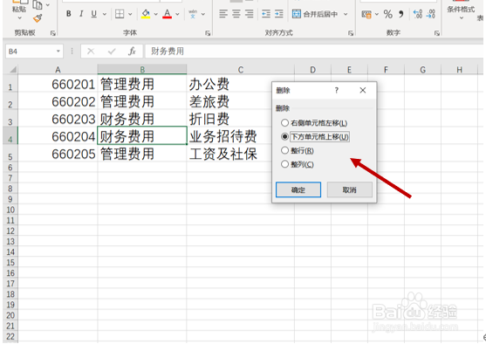Click accounting number format icon
Image resolution: width=486 pixels, height=344 pixels.
pyautogui.click(x=366, y=14)
